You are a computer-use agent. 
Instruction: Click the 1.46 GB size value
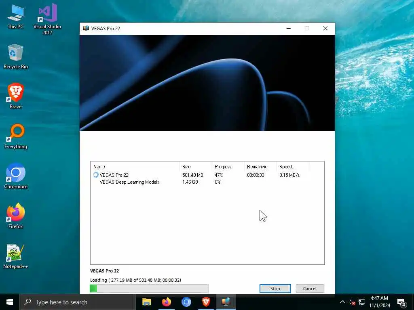point(190,182)
